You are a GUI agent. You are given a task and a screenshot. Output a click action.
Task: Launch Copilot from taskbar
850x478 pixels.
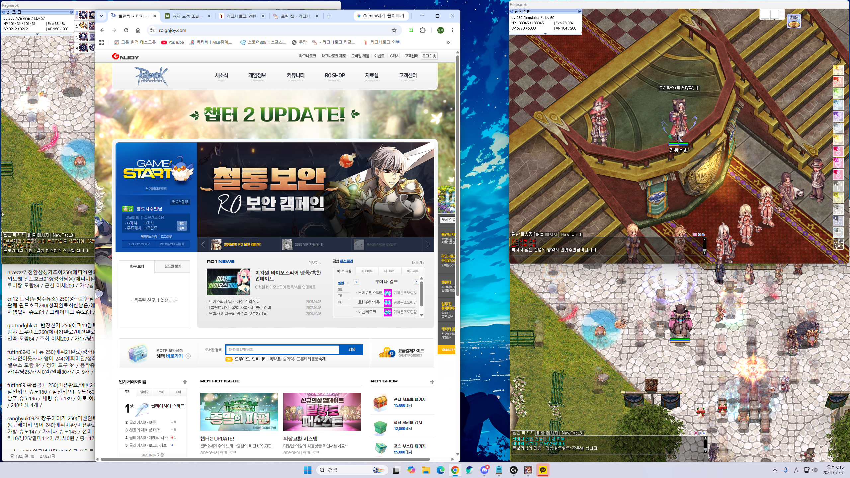[411, 470]
